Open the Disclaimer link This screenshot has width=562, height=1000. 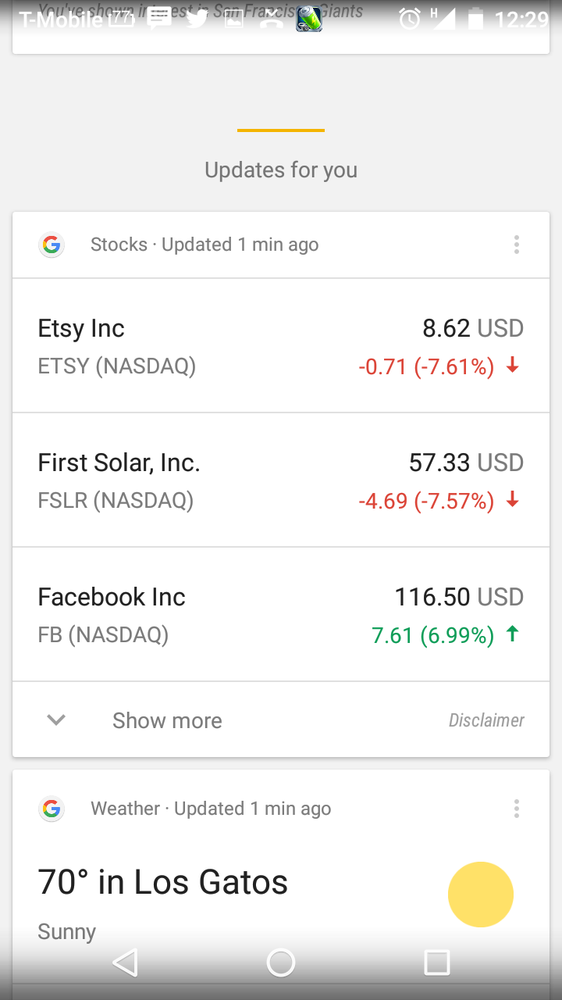(x=486, y=720)
